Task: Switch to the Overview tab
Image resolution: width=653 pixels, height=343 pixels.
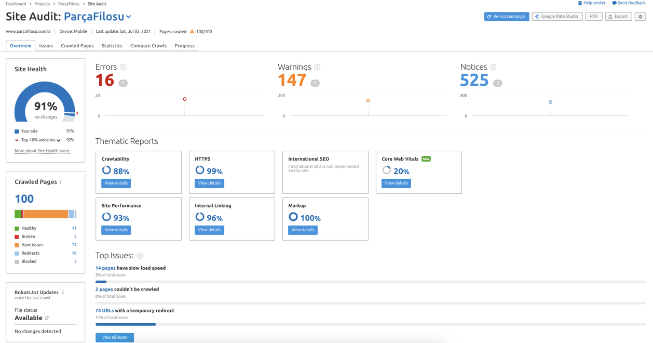Action: tap(21, 46)
